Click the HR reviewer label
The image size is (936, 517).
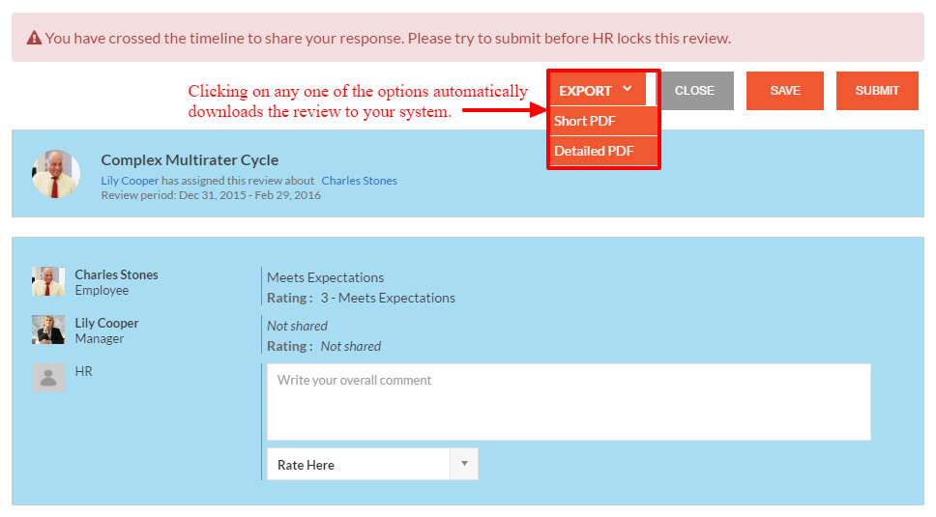pos(83,371)
